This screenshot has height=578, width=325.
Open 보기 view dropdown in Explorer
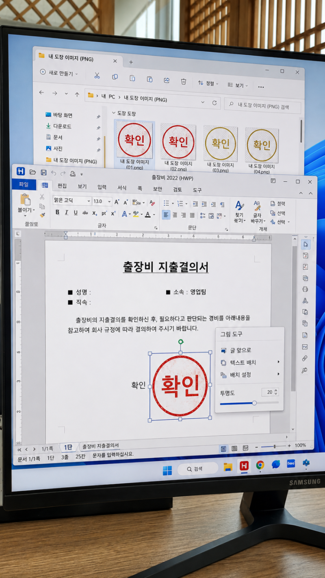(x=237, y=85)
